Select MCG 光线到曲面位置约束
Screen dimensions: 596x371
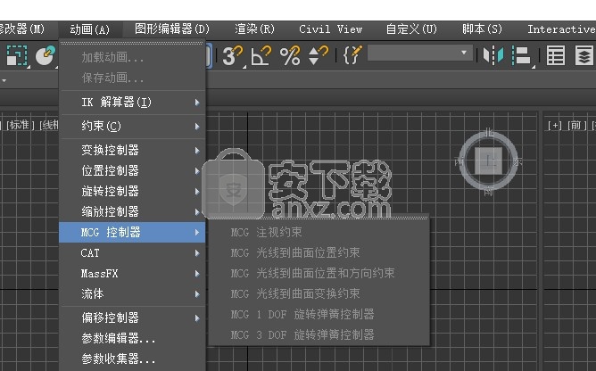tap(319, 252)
